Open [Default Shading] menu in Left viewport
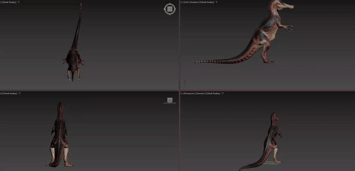 click(207, 2)
